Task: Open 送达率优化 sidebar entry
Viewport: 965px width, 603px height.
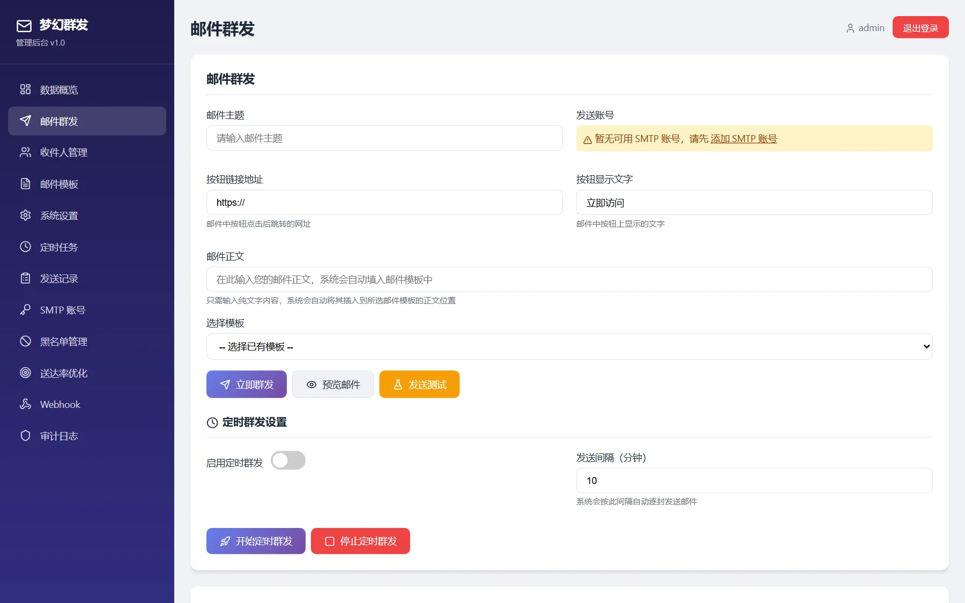Action: [x=87, y=373]
